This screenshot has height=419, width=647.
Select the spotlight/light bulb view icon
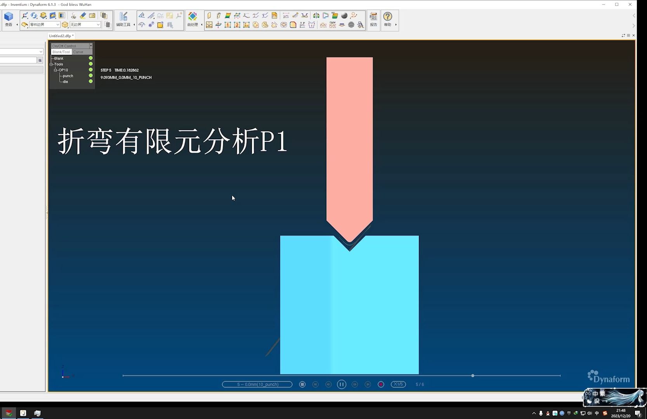[x=74, y=16]
